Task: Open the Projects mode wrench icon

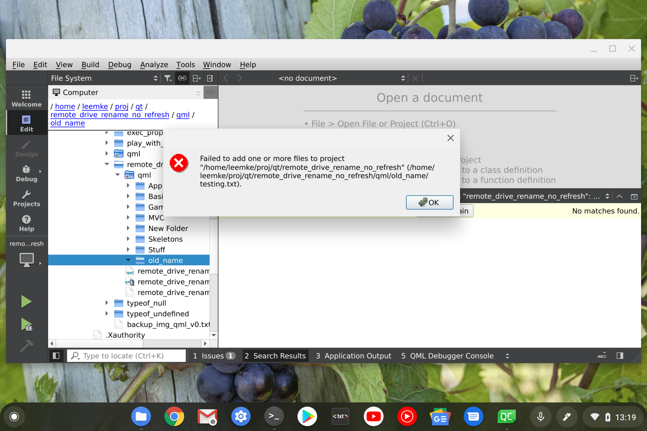Action: pyautogui.click(x=26, y=198)
